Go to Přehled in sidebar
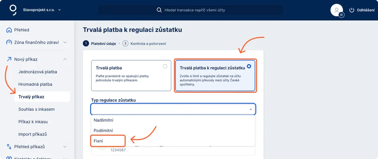 22,30
